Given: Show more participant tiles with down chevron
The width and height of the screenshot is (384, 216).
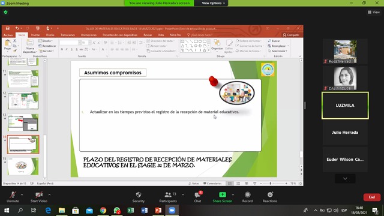Looking at the screenshot, I should coord(345,179).
